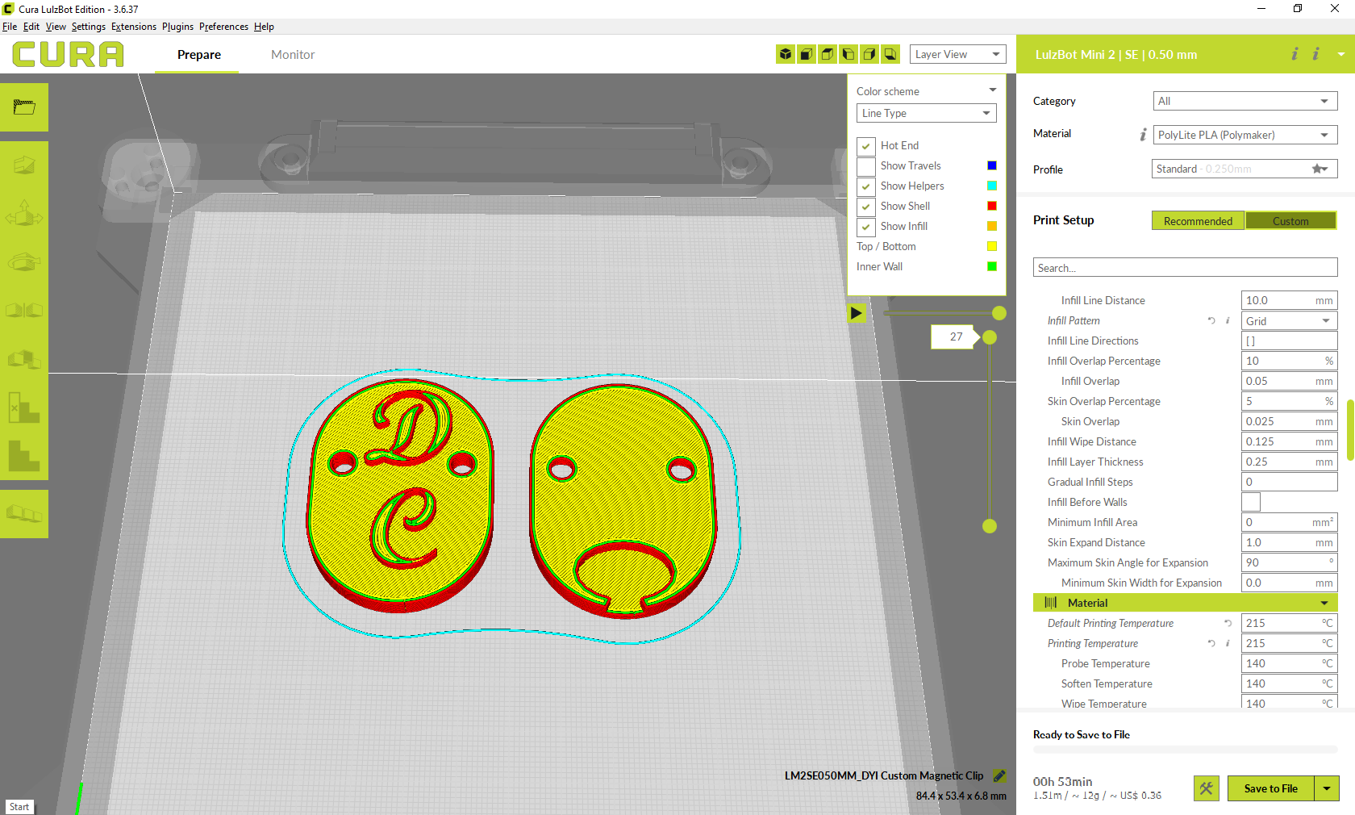Click the Show Shell red color swatch
The height and width of the screenshot is (815, 1355).
[x=991, y=205]
